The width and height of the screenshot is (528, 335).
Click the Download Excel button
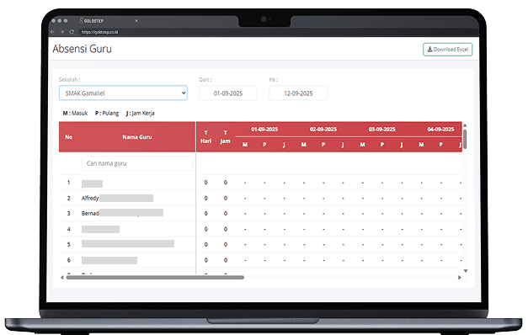(x=447, y=50)
